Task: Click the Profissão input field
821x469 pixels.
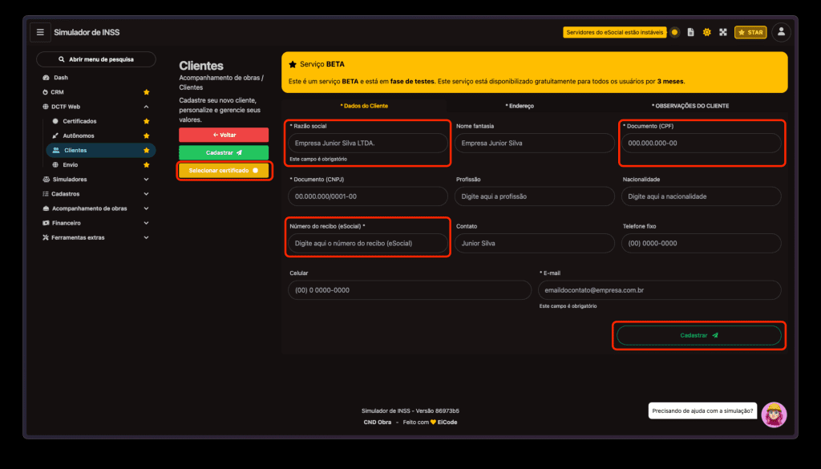Action: click(535, 196)
